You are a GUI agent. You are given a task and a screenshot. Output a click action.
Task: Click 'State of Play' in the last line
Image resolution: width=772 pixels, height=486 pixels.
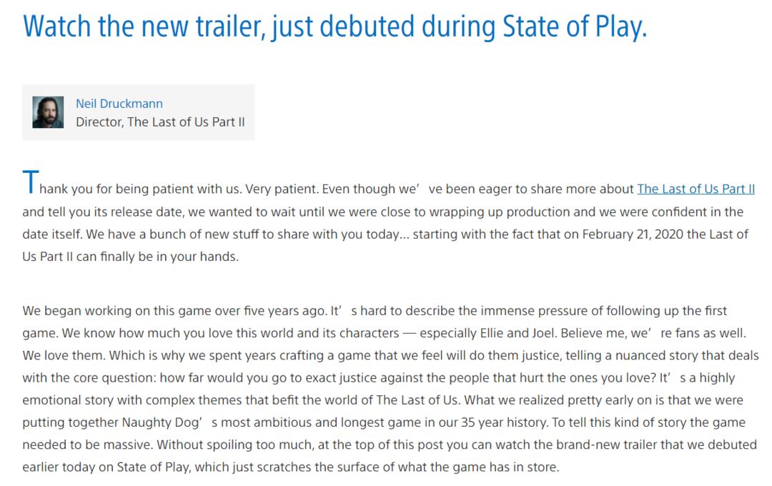(x=153, y=467)
